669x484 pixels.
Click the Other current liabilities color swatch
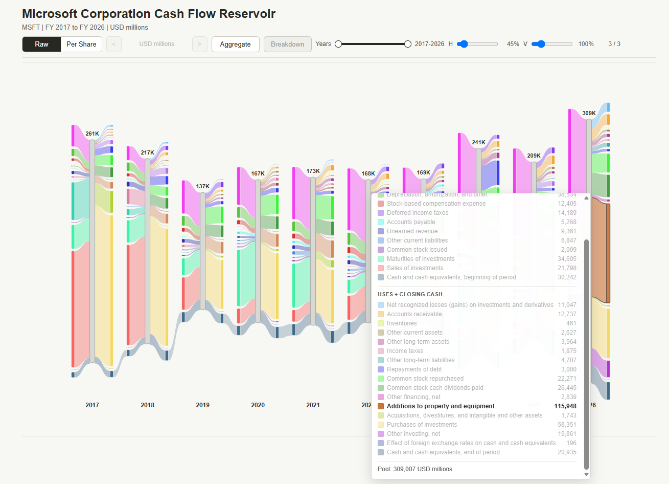[381, 240]
